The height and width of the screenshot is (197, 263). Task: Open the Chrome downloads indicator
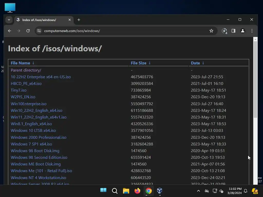(224, 31)
